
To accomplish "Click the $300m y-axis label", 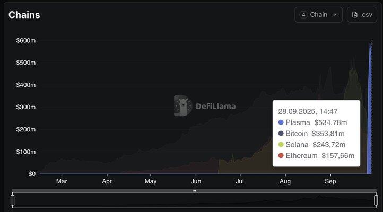I will 26,107.
